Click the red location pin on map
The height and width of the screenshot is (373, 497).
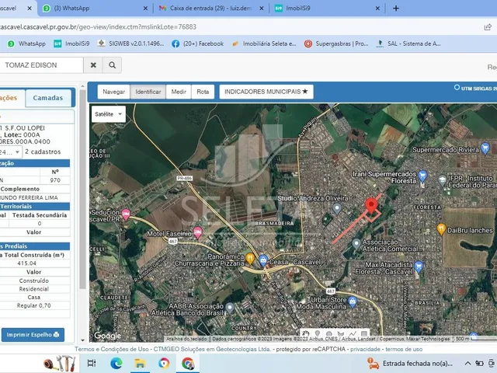(371, 205)
